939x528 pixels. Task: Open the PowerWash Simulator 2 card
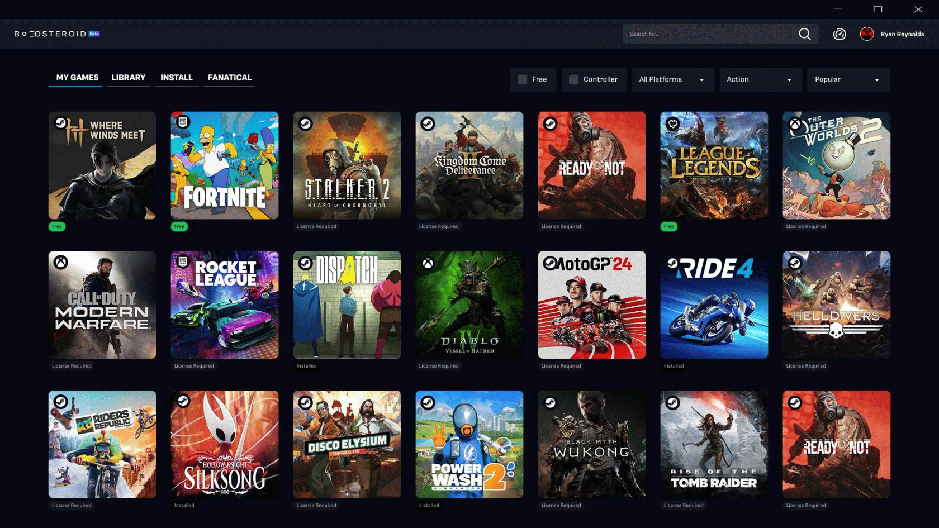click(469, 444)
